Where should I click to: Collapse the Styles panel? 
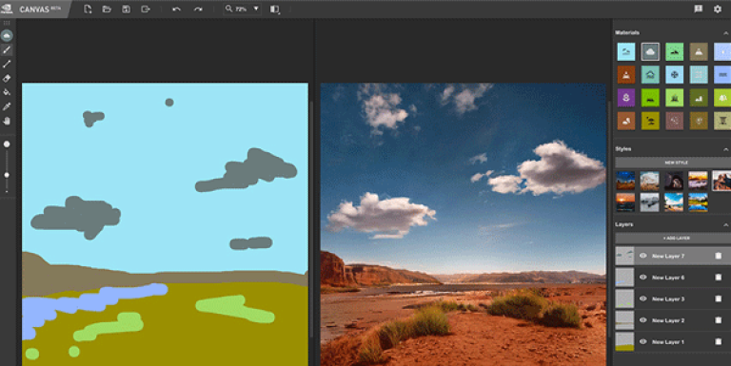[x=726, y=149]
